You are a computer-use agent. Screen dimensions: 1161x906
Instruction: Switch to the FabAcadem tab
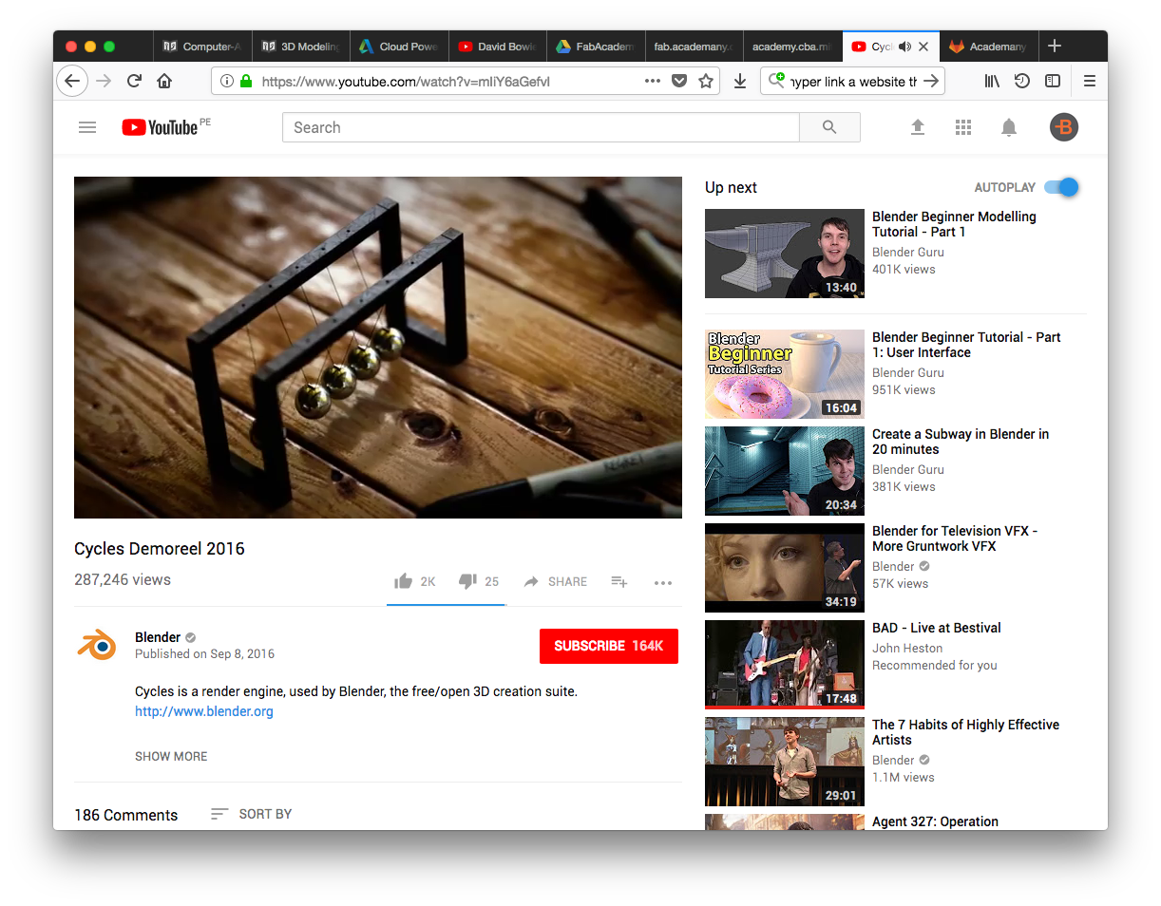[596, 47]
